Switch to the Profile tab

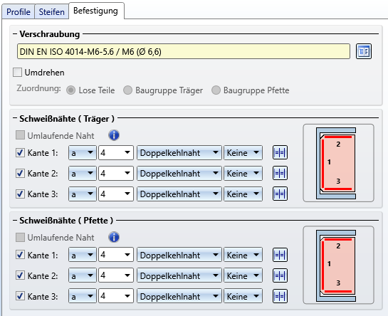point(19,11)
